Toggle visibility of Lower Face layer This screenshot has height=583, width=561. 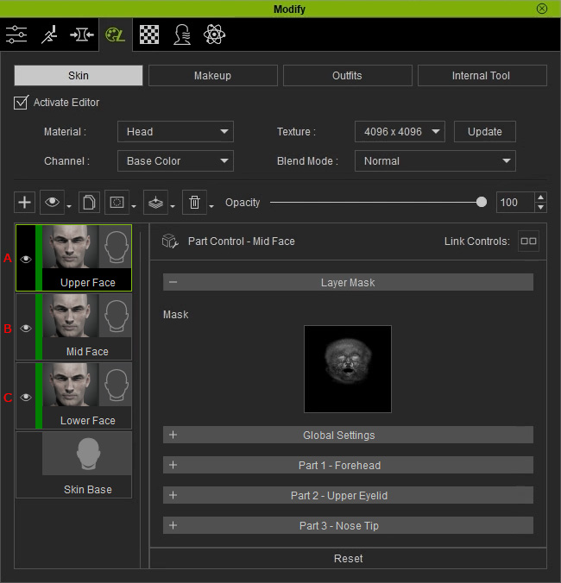[x=26, y=397]
